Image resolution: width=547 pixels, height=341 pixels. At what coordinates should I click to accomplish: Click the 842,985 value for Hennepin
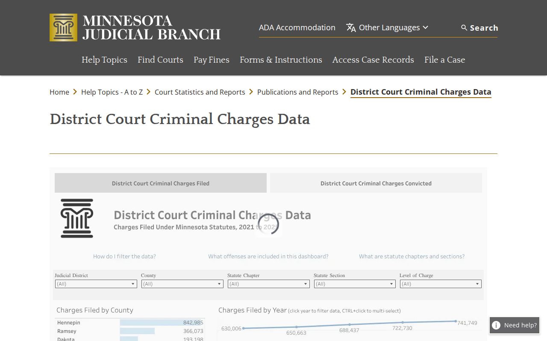click(x=193, y=323)
